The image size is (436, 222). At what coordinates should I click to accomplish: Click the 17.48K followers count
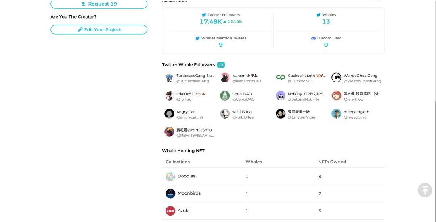pyautogui.click(x=211, y=22)
